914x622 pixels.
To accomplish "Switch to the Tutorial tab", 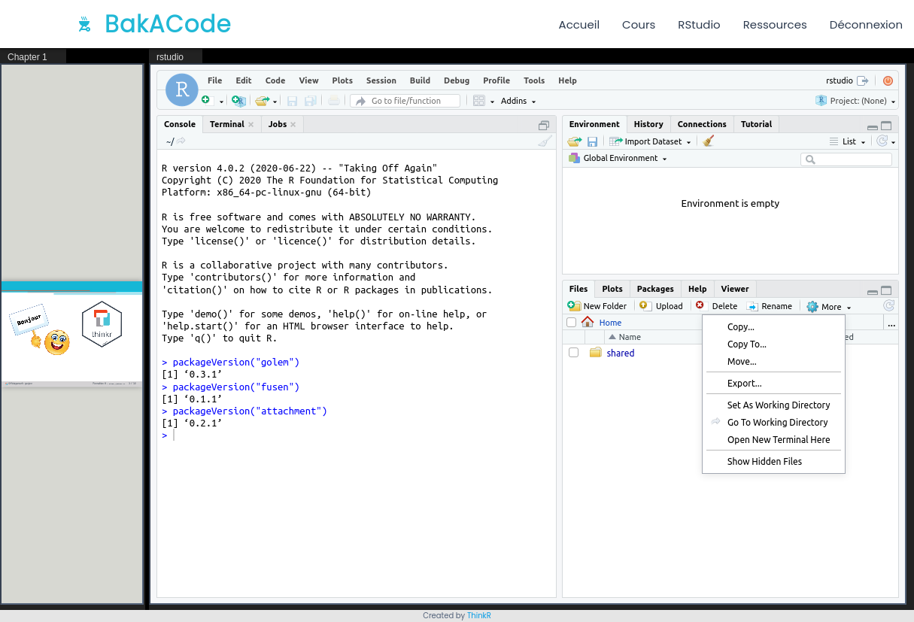I will 756,124.
